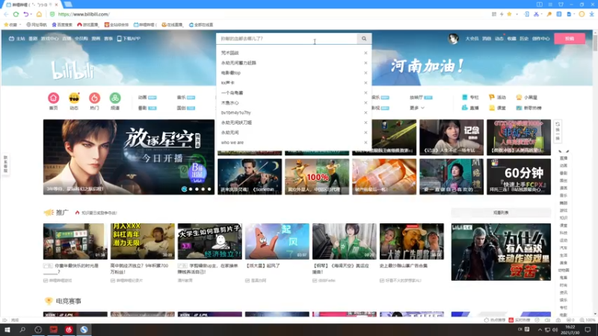Open the 60分钟 FCPX video thumbnail

click(x=519, y=177)
